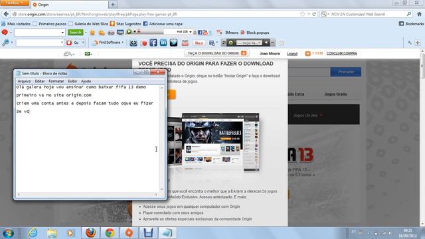Click the Go button in lower toolbar
The height and width of the screenshot is (239, 425).
pyautogui.click(x=74, y=42)
